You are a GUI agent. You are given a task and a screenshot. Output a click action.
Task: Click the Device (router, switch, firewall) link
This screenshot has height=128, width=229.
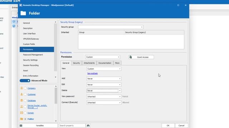pos(37,107)
